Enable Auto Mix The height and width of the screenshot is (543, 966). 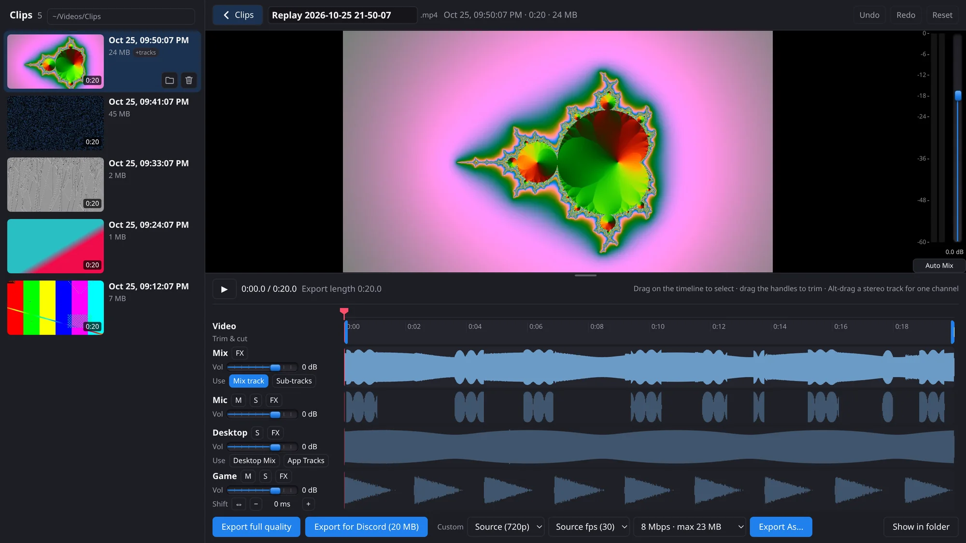(x=939, y=265)
